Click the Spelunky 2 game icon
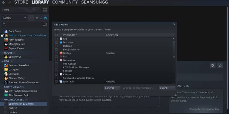The width and height of the screenshot is (229, 114). click(x=6, y=57)
